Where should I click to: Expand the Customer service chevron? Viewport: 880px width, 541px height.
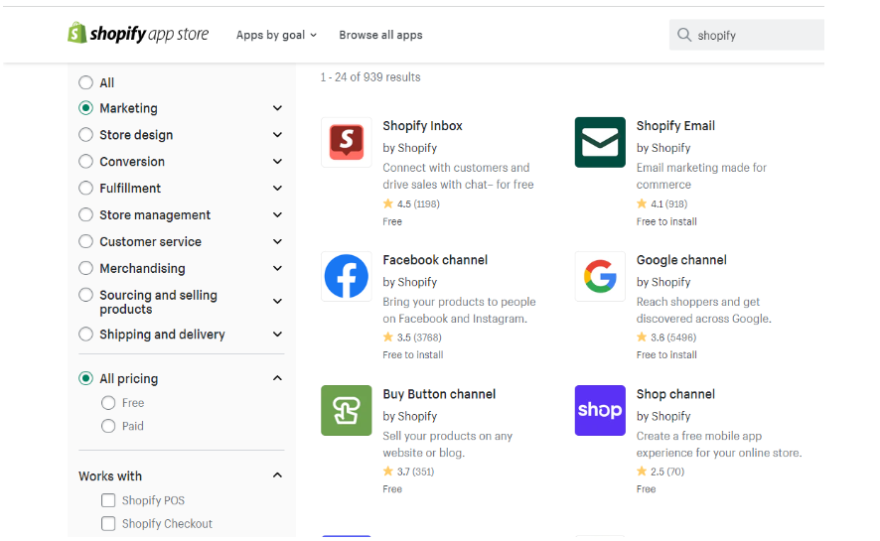pyautogui.click(x=277, y=241)
